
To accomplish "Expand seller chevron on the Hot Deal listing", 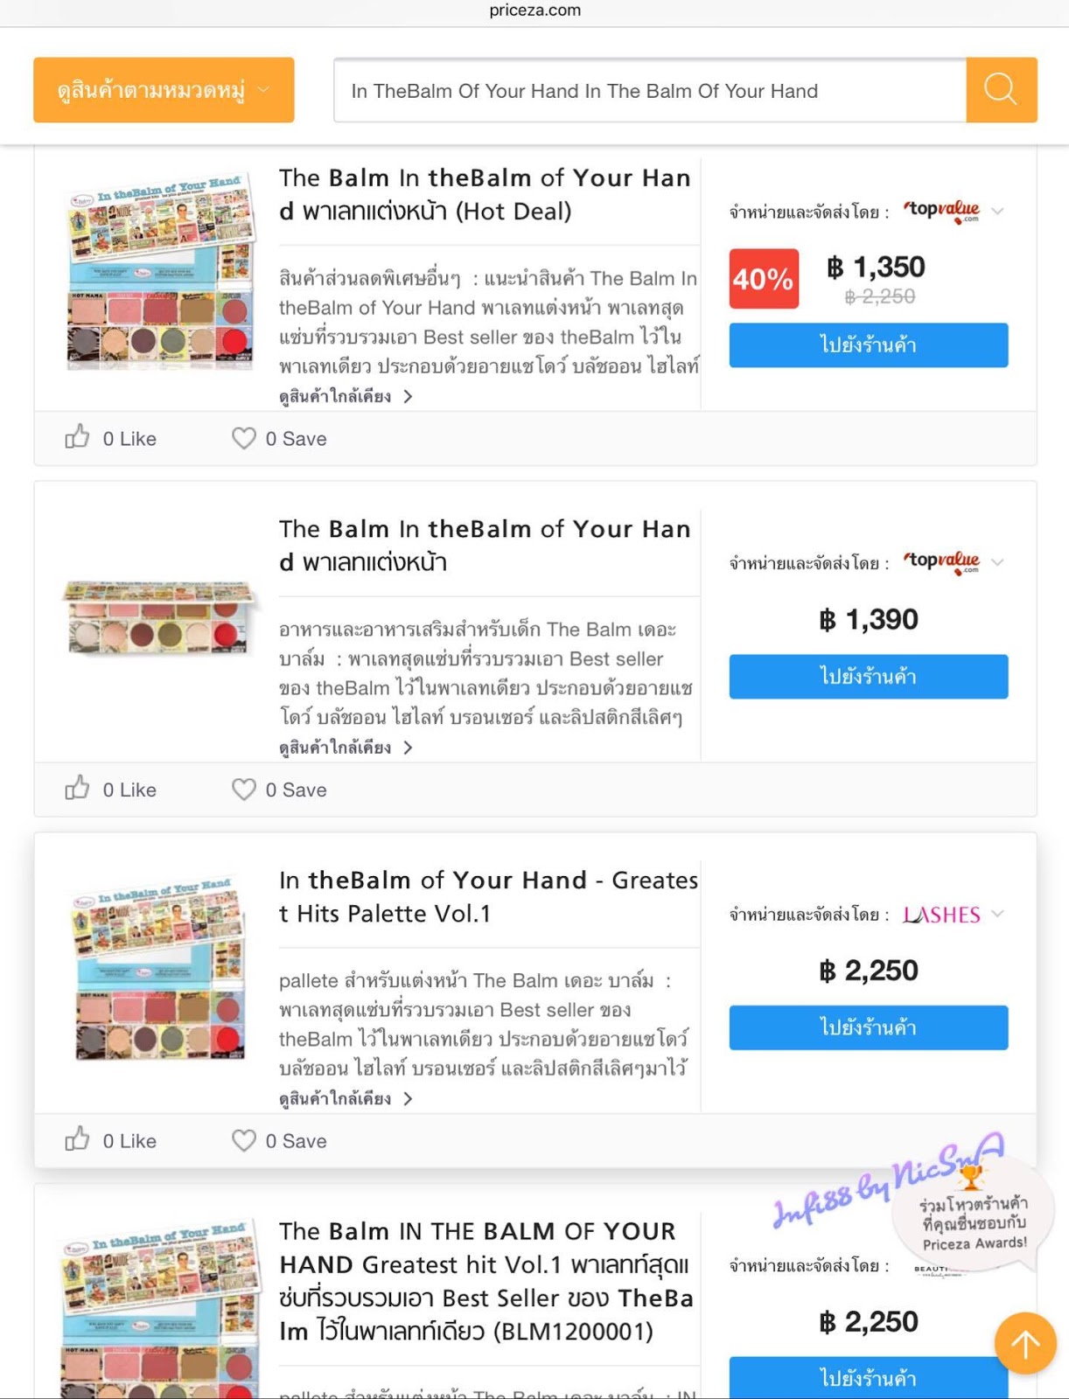I will (998, 211).
